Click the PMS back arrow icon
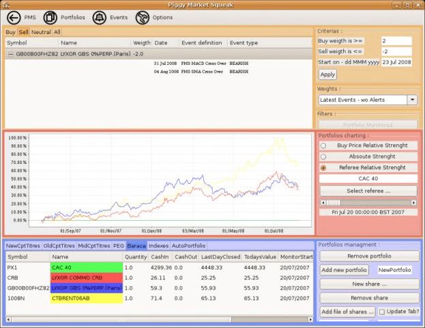 pos(14,18)
